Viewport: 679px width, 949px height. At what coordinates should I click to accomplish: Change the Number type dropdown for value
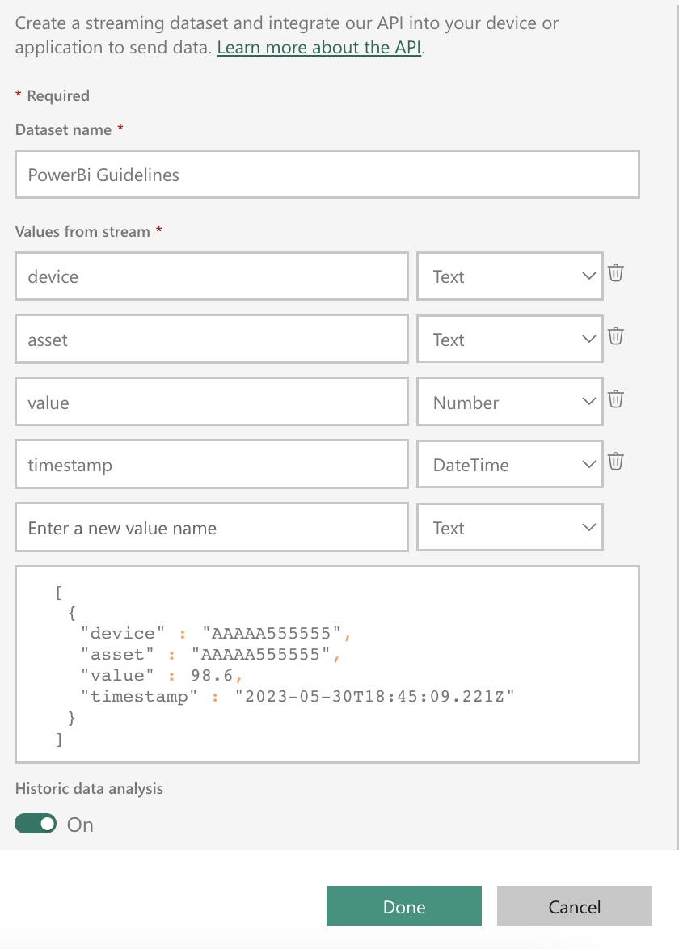(x=509, y=403)
